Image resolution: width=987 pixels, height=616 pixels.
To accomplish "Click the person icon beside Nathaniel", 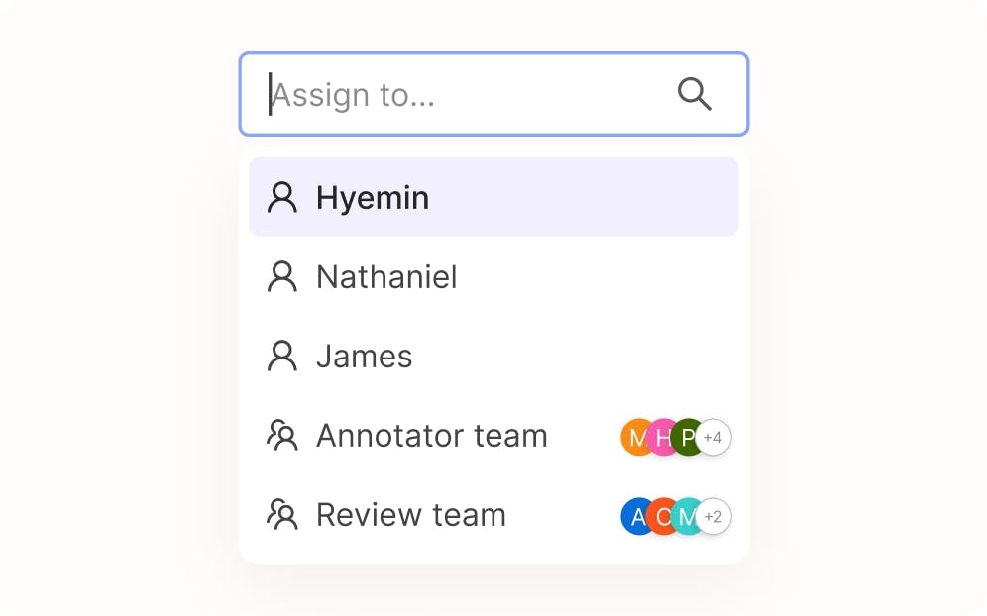I will pos(282,276).
